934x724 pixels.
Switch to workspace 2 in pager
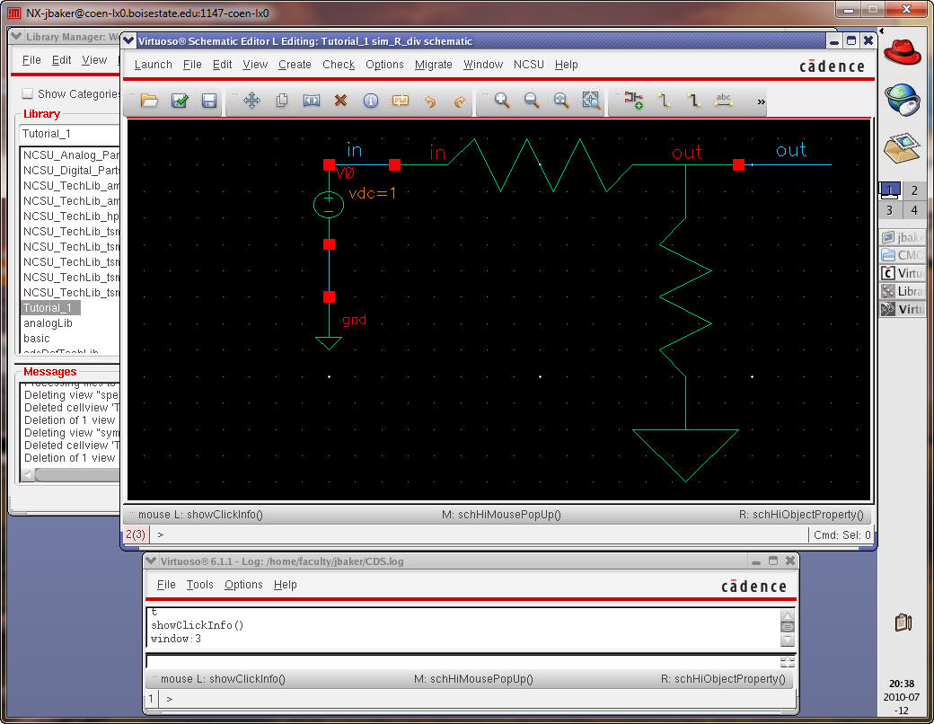[x=914, y=190]
